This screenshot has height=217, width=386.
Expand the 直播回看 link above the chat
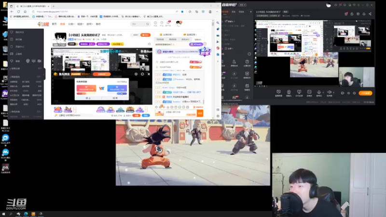click(190, 35)
